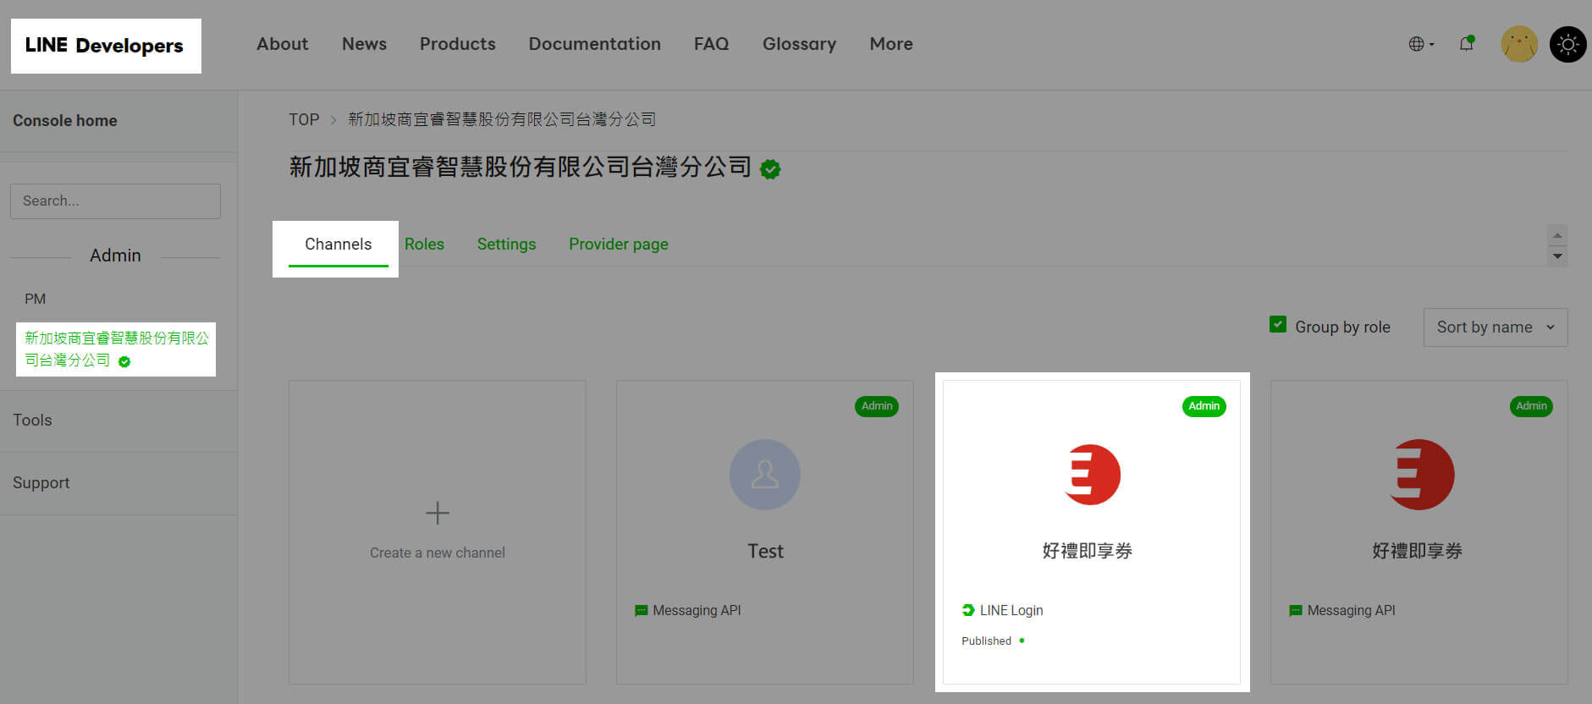
Task: Click the Test channel name
Action: [x=765, y=552]
